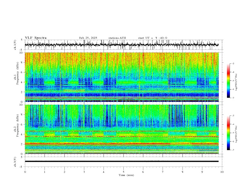Click time axis tick label '1'

coord(45,172)
